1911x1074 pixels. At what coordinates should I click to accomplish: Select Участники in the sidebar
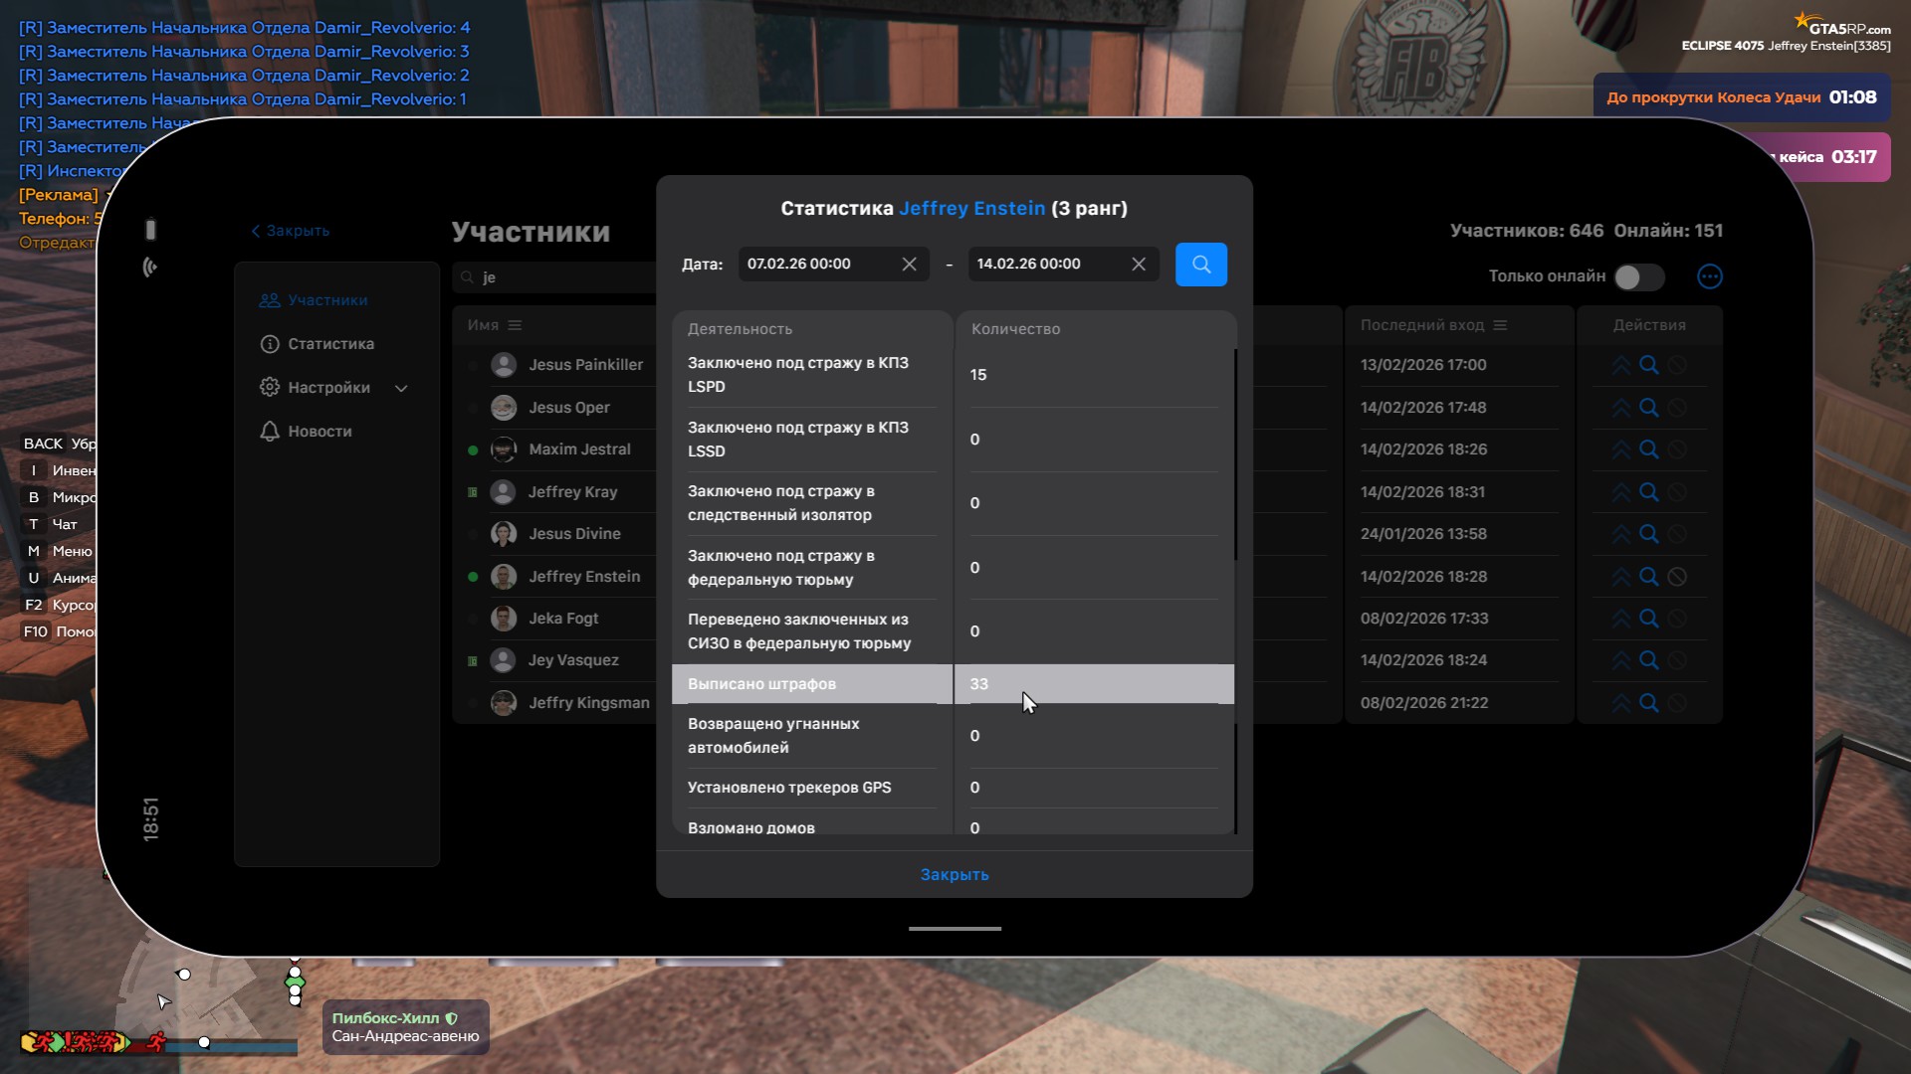326,300
